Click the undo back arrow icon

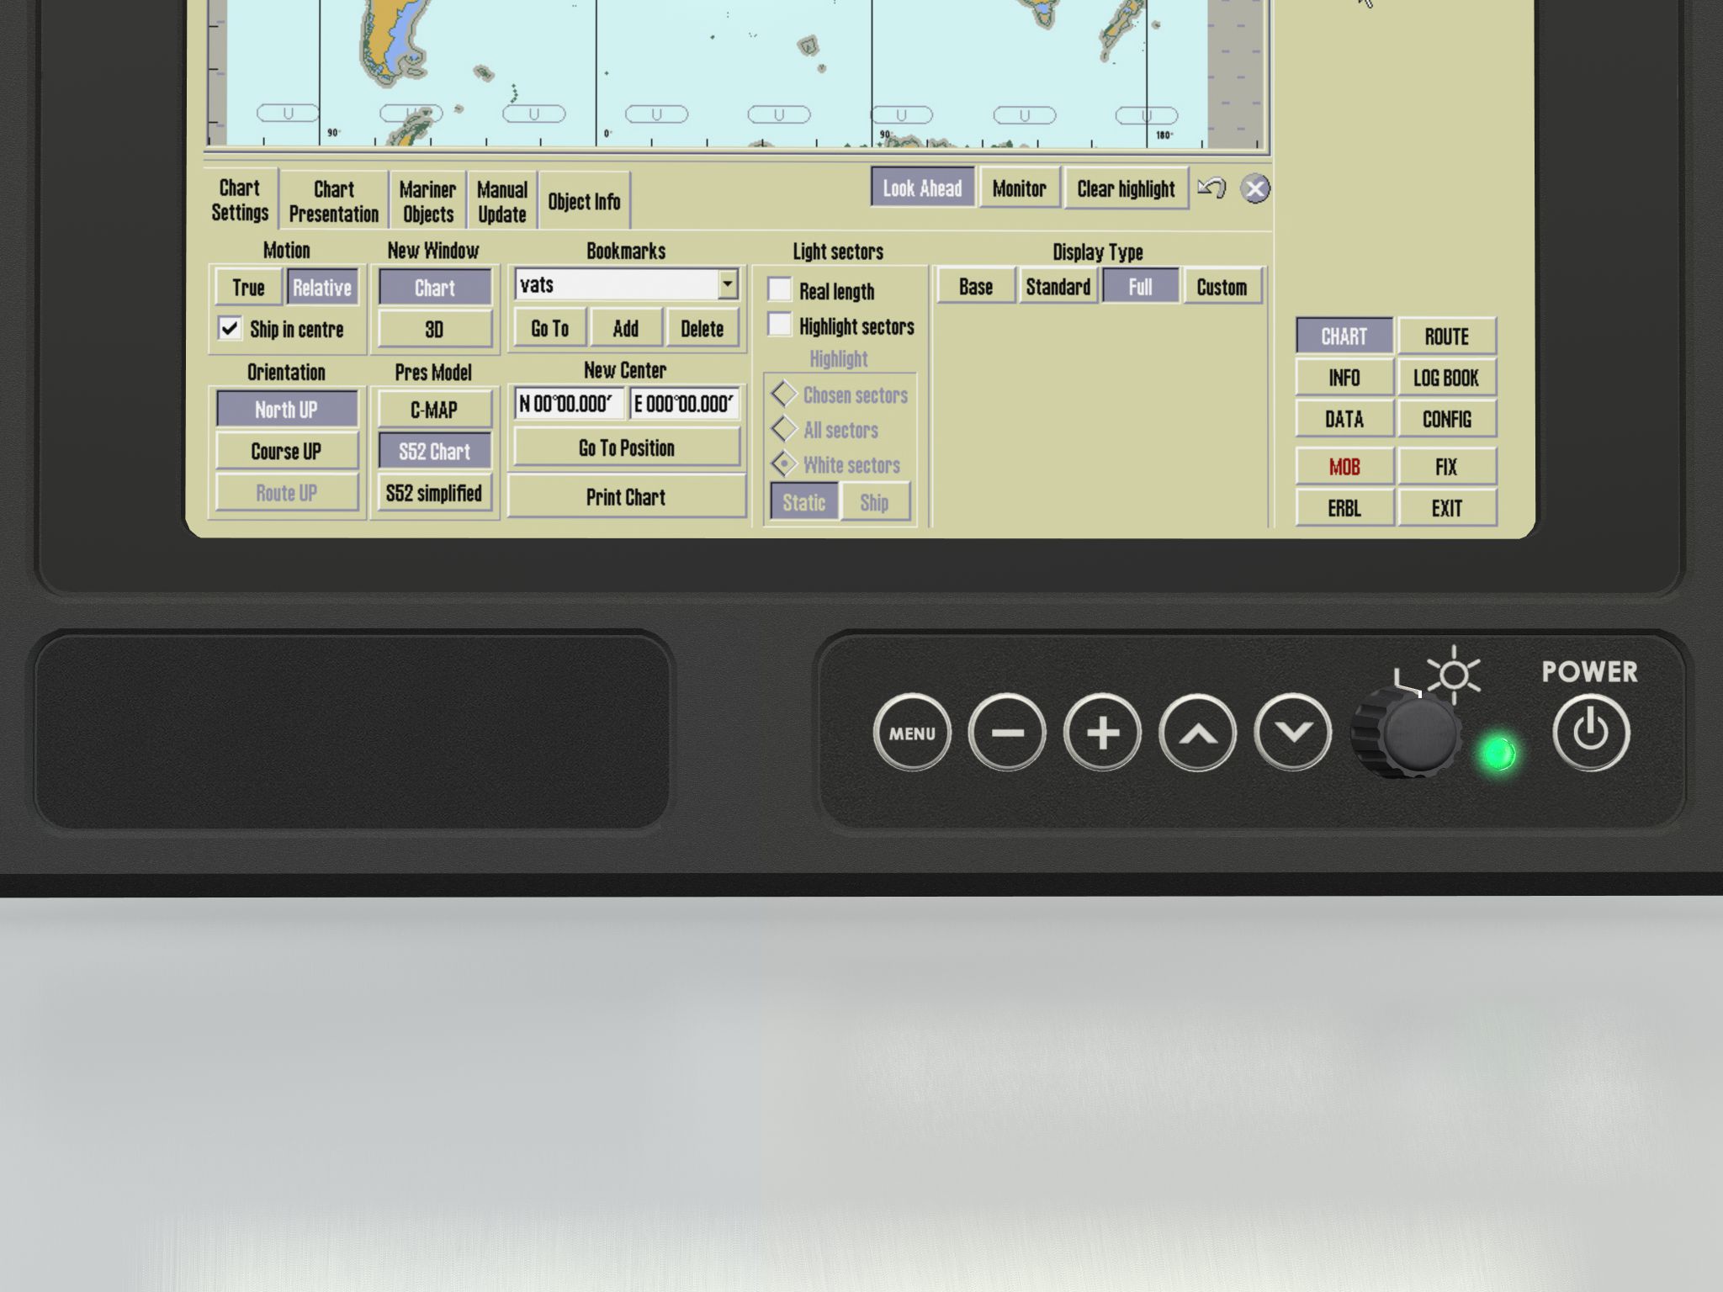click(1211, 188)
